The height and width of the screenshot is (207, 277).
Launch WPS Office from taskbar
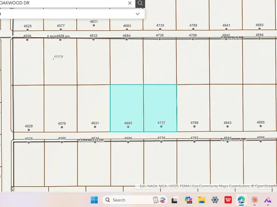click(228, 200)
